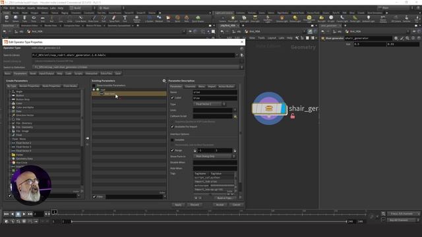Select the Area Light shelf tool
422x237 pixels.
255,18
